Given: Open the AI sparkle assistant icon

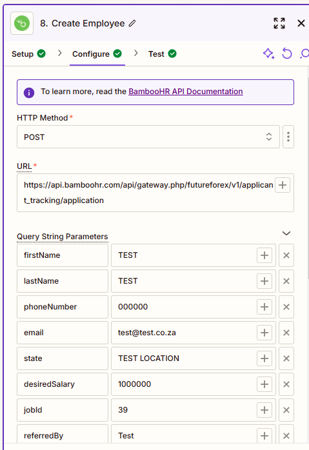Looking at the screenshot, I should click(x=268, y=54).
